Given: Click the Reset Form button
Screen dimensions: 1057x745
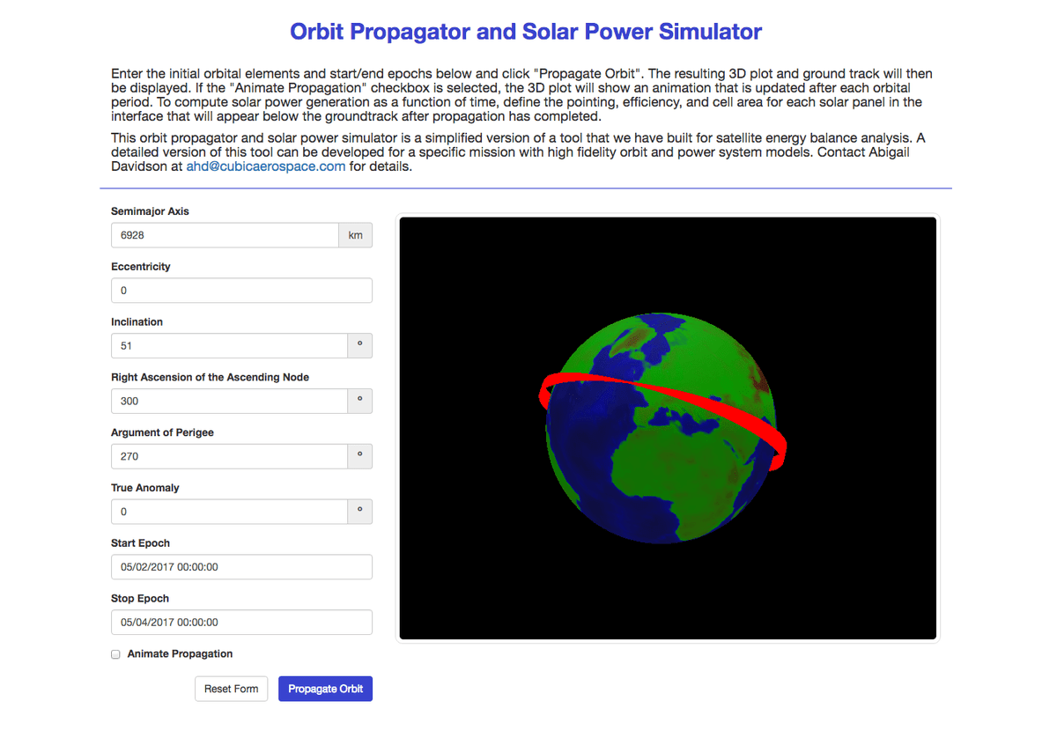Looking at the screenshot, I should pos(231,689).
